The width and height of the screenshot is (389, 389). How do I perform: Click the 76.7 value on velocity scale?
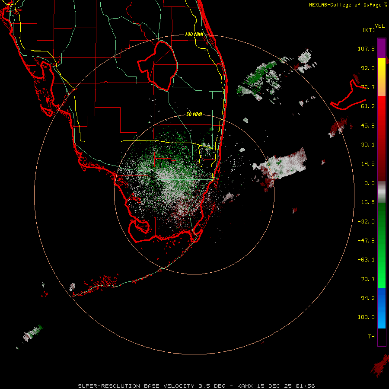(368, 87)
